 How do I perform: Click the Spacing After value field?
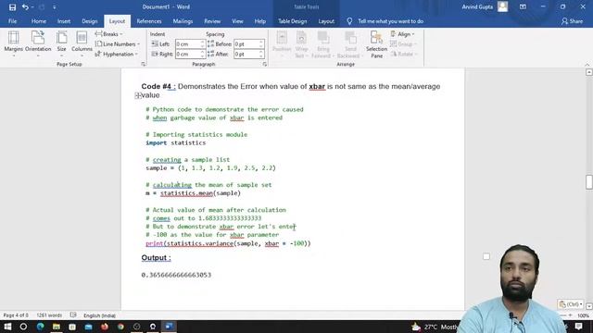[x=246, y=54]
